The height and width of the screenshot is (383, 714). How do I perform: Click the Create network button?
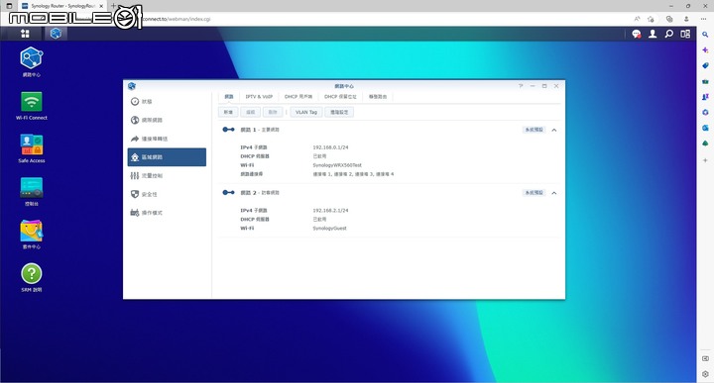coord(228,112)
